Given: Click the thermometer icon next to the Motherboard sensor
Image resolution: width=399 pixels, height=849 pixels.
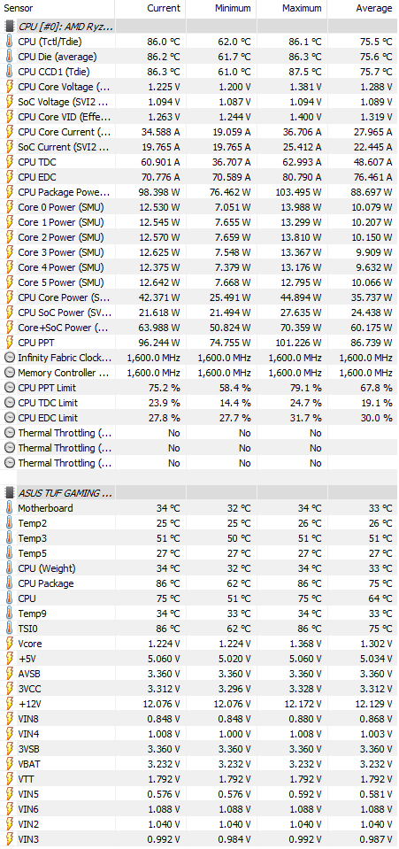Looking at the screenshot, I should click(9, 508).
